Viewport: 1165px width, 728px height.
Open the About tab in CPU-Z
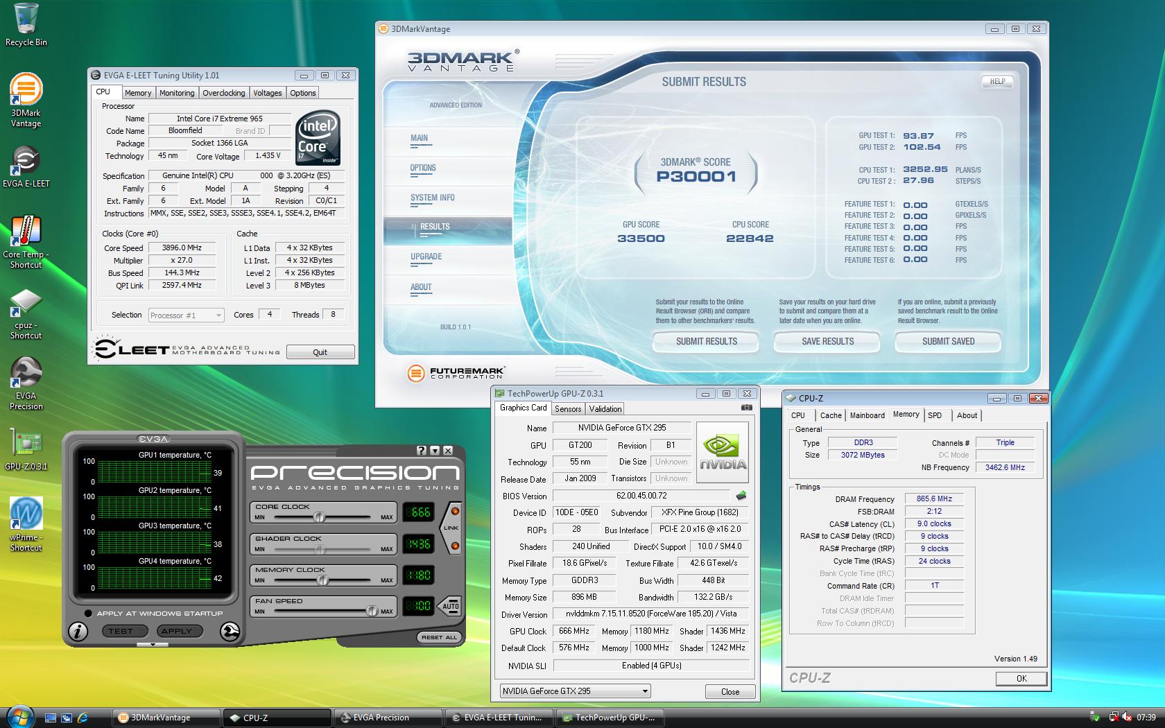point(967,415)
